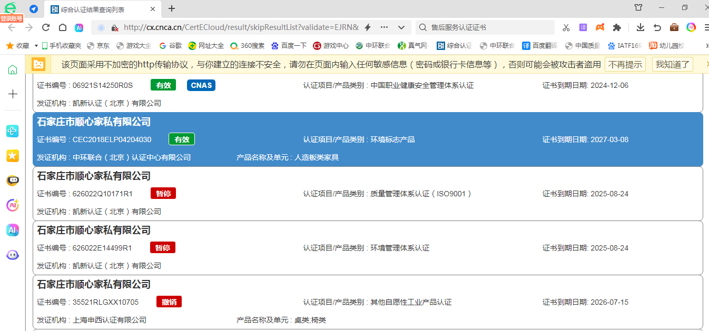Go forward to the next page
This screenshot has height=331, width=709.
pyautogui.click(x=29, y=27)
